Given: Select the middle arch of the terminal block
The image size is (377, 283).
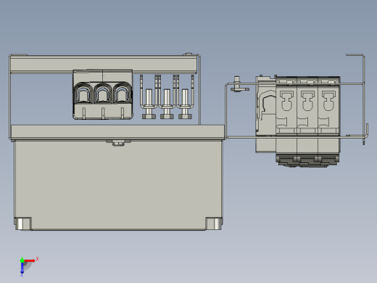Looking at the screenshot, I should click(x=103, y=94).
